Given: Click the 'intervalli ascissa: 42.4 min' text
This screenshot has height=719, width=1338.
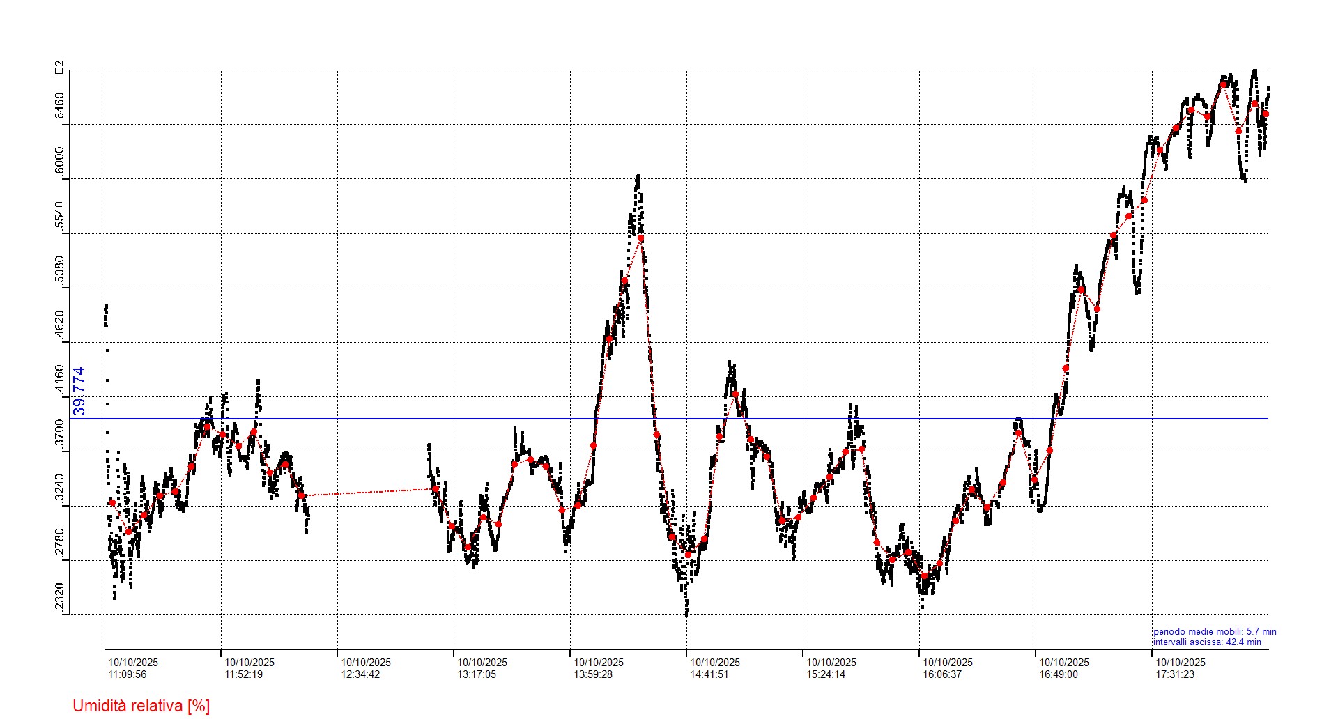Looking at the screenshot, I should [x=1206, y=642].
